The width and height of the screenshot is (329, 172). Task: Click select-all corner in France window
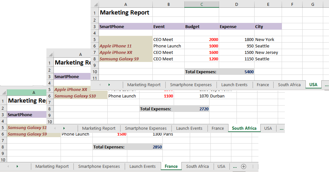(4, 93)
